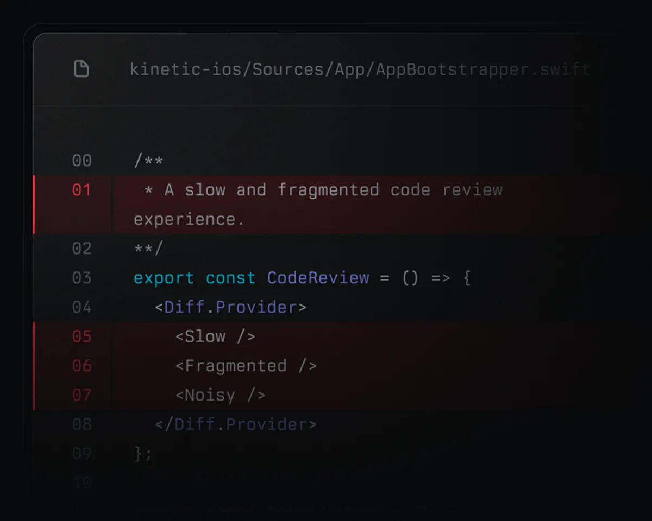Screen dimensions: 652x521
Task: Click line number 04 in gutter
Action: [82, 307]
